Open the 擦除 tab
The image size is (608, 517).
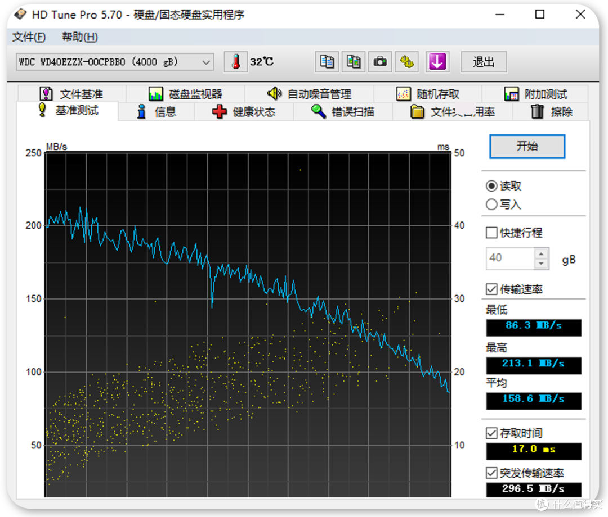tap(551, 112)
